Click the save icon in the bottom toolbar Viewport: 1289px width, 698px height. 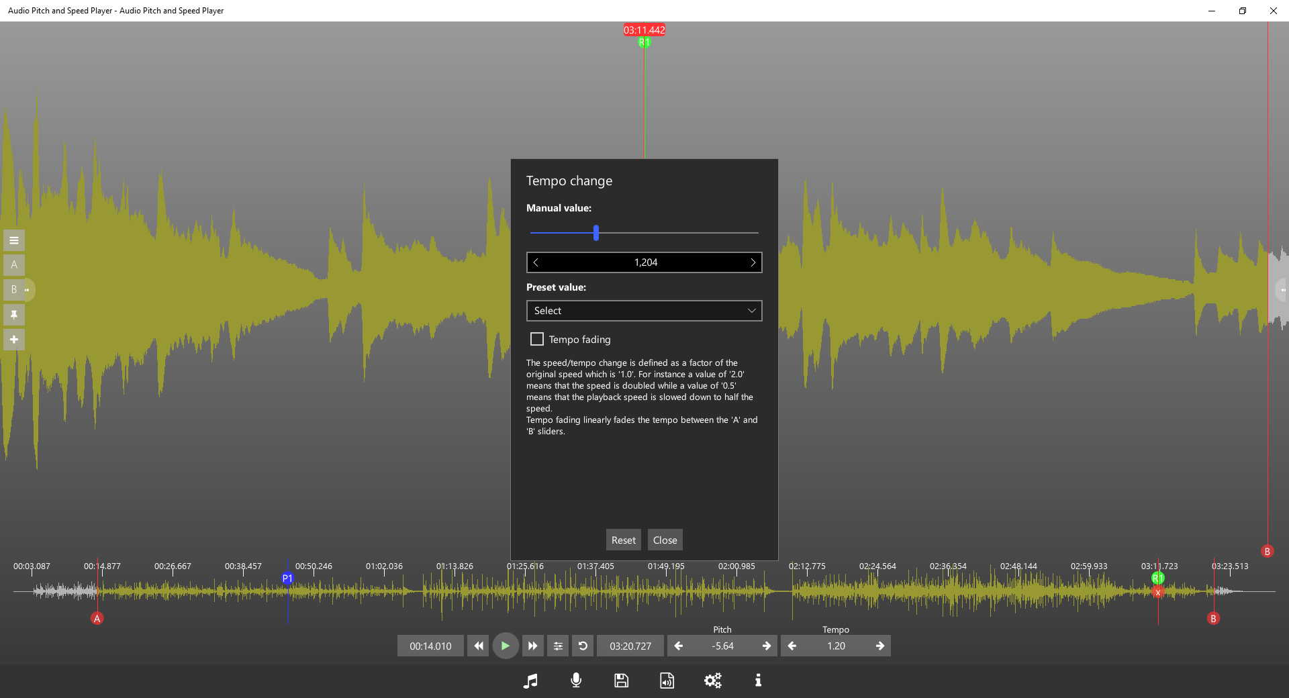621,681
